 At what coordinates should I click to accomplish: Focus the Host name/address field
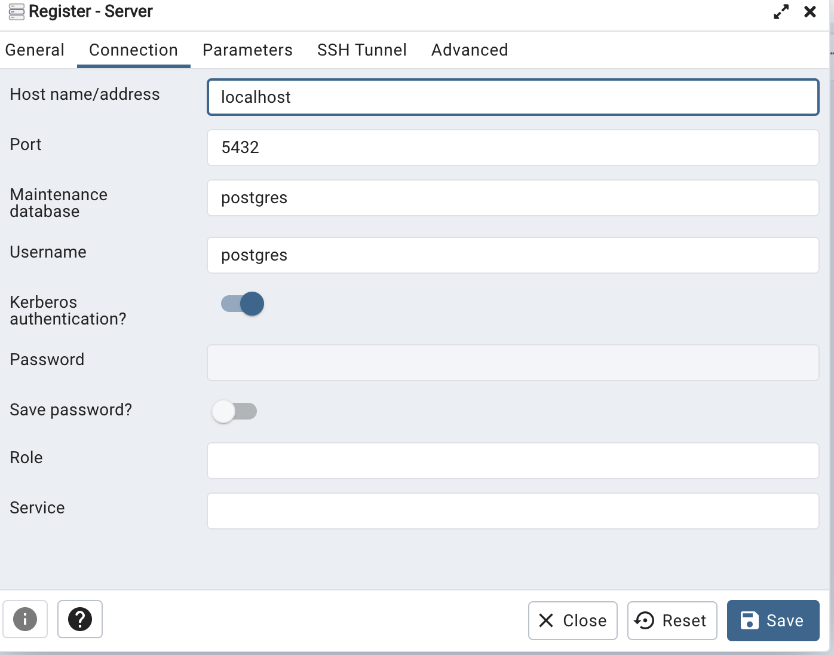point(513,97)
